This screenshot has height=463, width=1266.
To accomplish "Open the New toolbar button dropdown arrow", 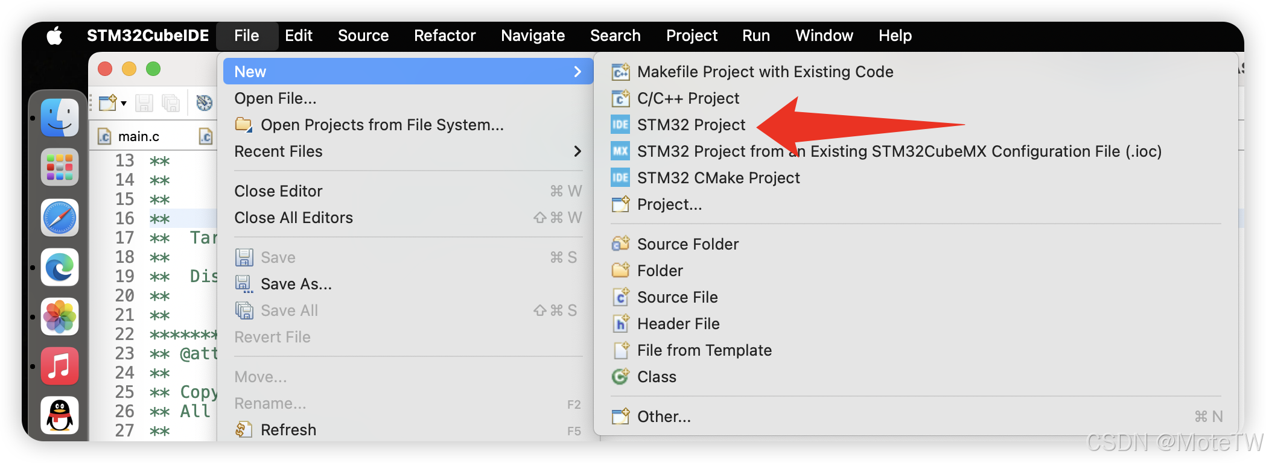I will tap(124, 103).
